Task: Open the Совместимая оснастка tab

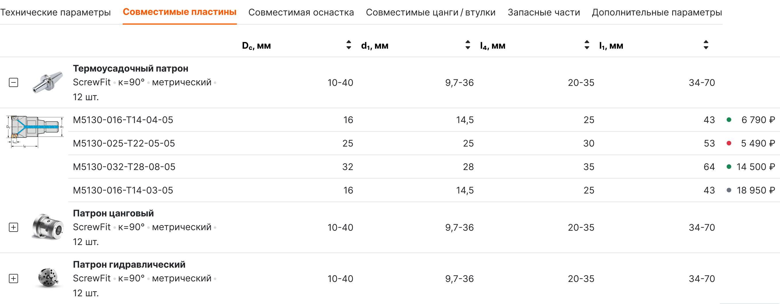Action: click(x=301, y=12)
